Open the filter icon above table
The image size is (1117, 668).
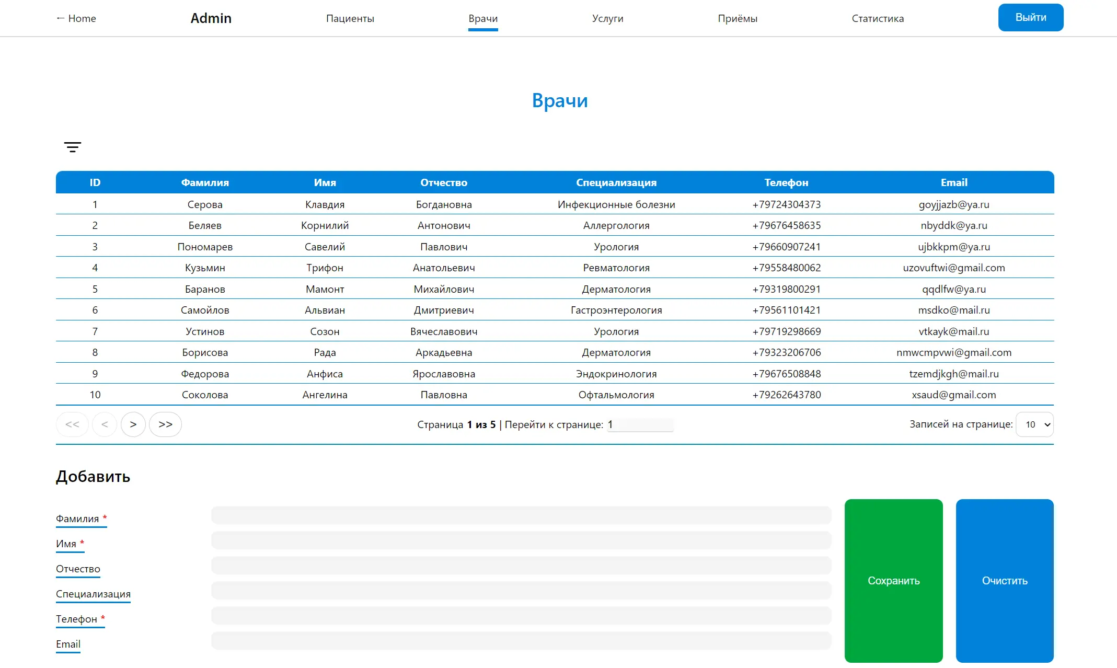(73, 147)
